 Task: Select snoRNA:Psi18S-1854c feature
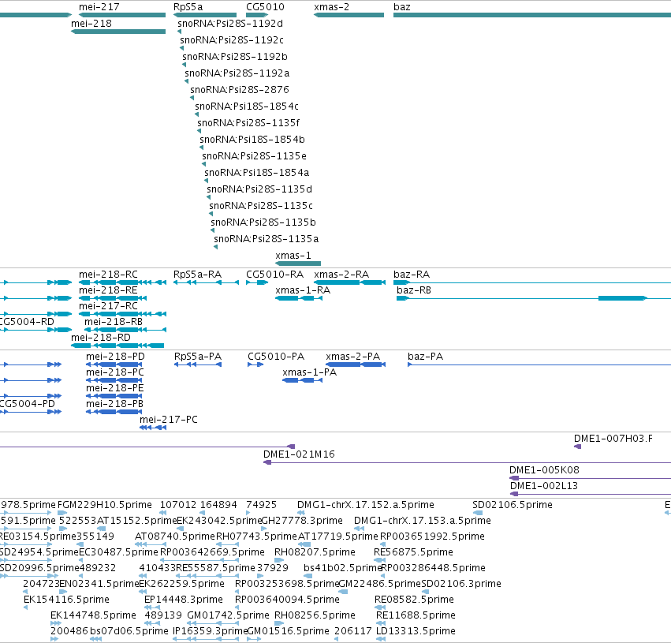click(197, 114)
